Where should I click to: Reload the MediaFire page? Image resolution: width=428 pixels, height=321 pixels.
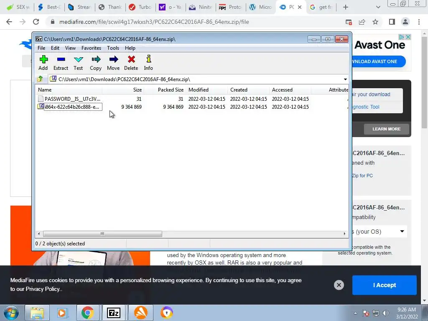click(x=36, y=22)
